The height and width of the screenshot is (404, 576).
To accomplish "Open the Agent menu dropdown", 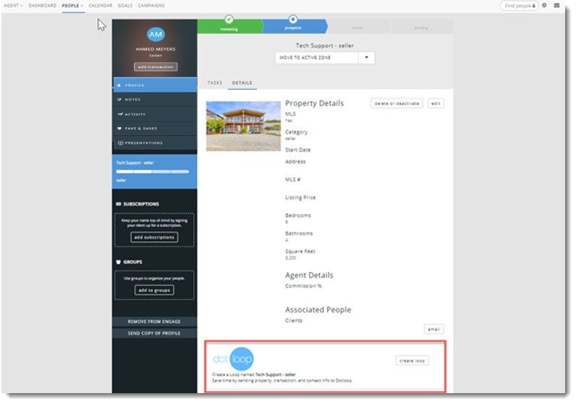I will pyautogui.click(x=13, y=6).
